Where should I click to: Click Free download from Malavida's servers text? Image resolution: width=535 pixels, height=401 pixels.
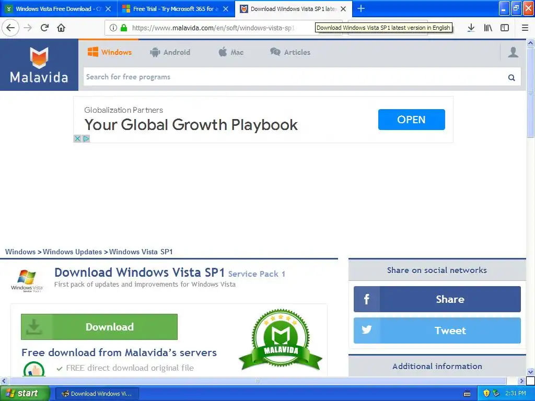pos(119,352)
